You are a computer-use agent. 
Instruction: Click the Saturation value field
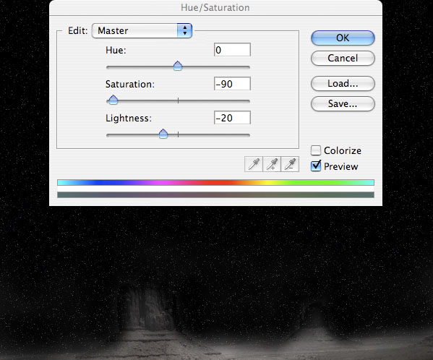click(x=232, y=84)
